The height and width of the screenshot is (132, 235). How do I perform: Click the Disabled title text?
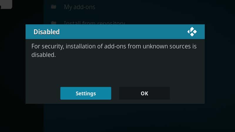click(46, 32)
